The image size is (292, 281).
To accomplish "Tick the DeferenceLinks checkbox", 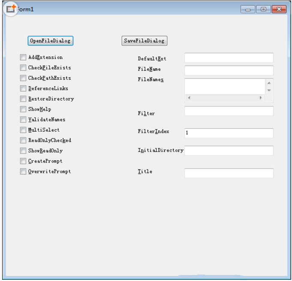I will (x=23, y=89).
